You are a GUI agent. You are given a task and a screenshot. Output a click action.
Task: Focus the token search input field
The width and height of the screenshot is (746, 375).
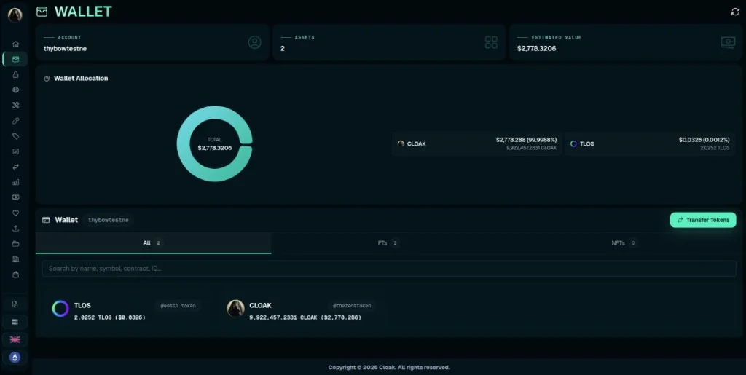point(389,269)
